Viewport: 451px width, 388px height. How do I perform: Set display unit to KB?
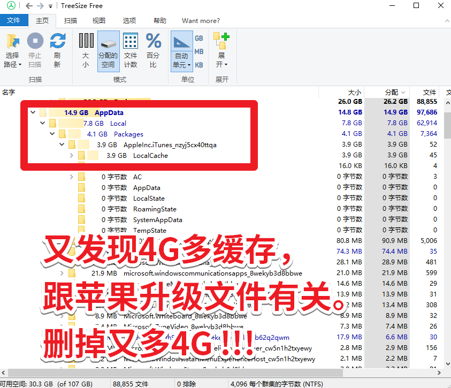(199, 65)
